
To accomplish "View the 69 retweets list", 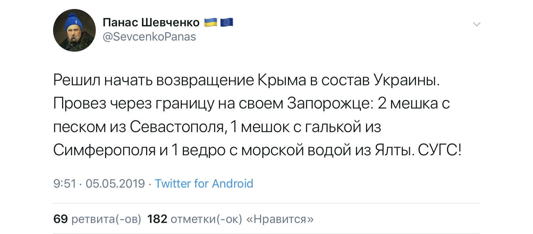I will [x=60, y=219].
